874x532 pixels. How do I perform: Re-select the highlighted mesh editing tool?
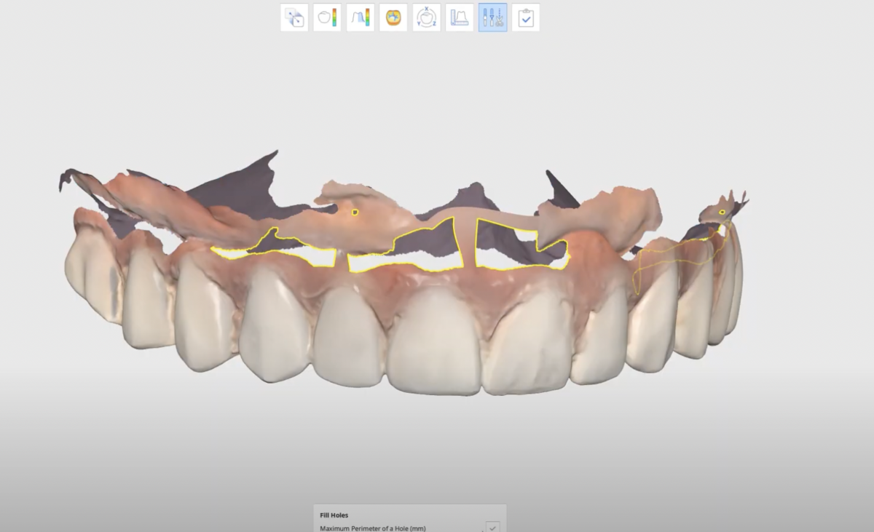coord(492,17)
